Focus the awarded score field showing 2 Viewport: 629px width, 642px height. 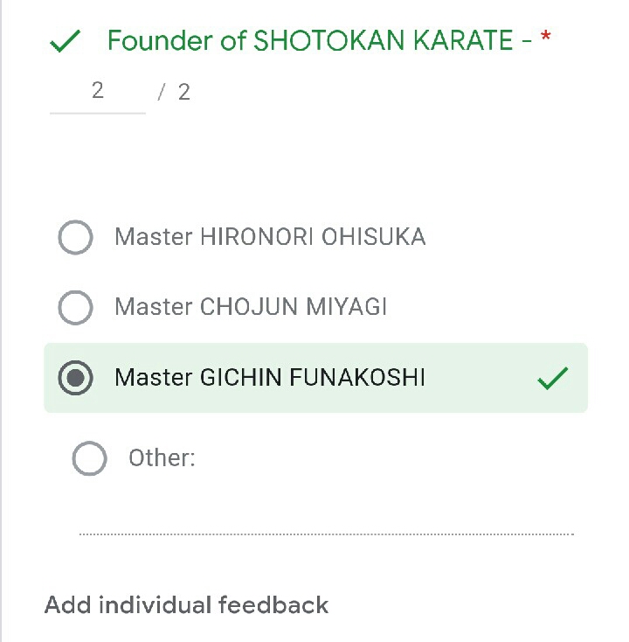pos(97,91)
